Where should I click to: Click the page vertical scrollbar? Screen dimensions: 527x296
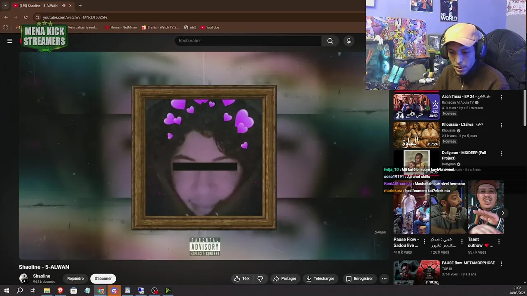pos(525,108)
